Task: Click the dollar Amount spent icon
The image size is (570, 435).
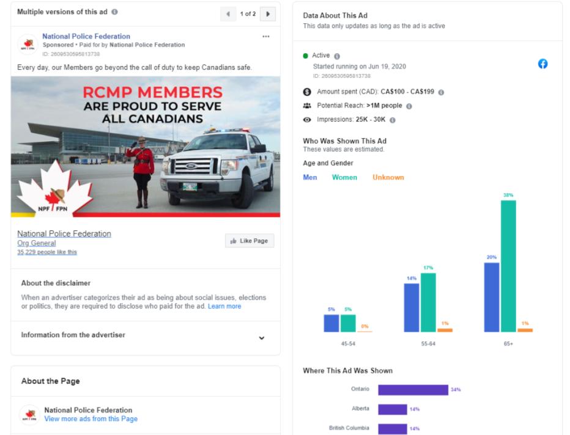Action: [307, 92]
